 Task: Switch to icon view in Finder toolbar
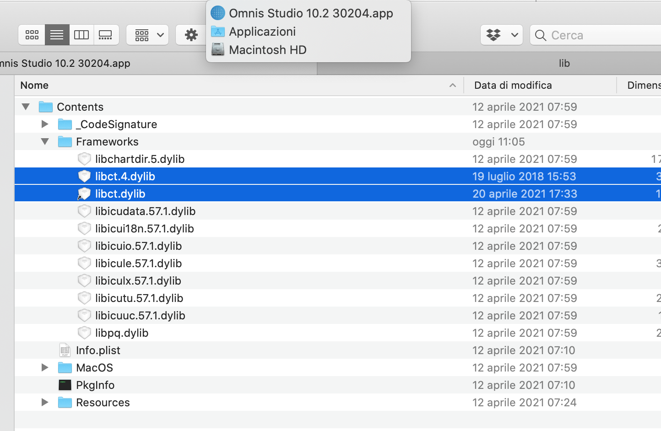coord(32,35)
